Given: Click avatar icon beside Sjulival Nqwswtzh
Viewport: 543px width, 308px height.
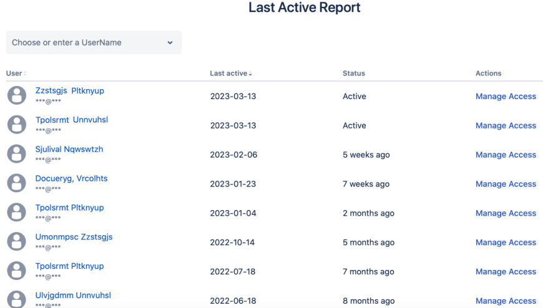Looking at the screenshot, I should point(17,154).
